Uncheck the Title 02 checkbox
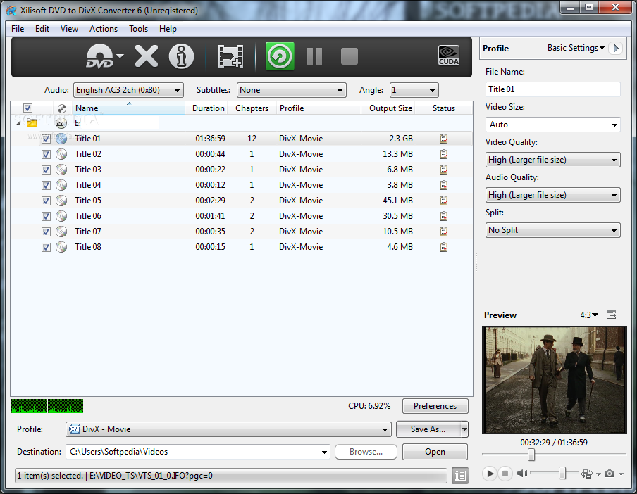Image resolution: width=637 pixels, height=494 pixels. pos(46,154)
